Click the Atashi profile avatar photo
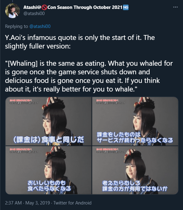 [x=13, y=11]
